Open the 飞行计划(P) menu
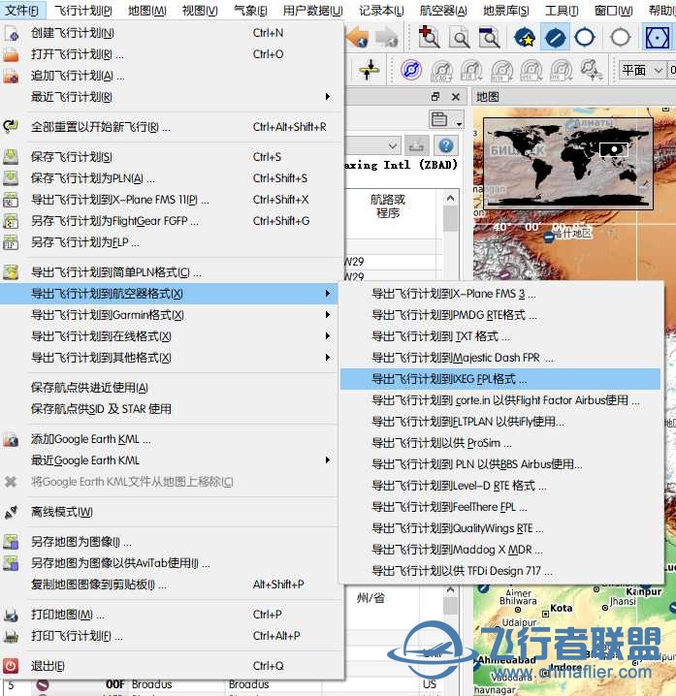 (x=83, y=10)
